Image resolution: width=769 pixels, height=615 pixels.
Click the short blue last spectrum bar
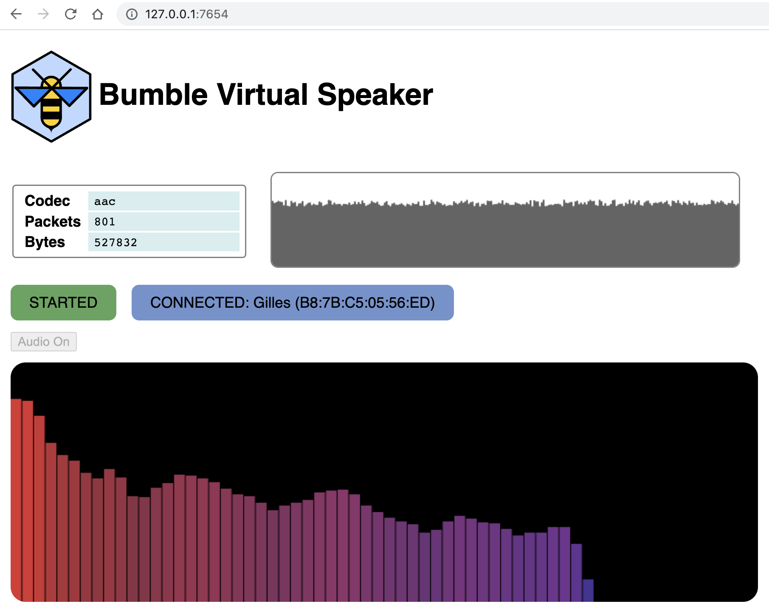(588, 590)
